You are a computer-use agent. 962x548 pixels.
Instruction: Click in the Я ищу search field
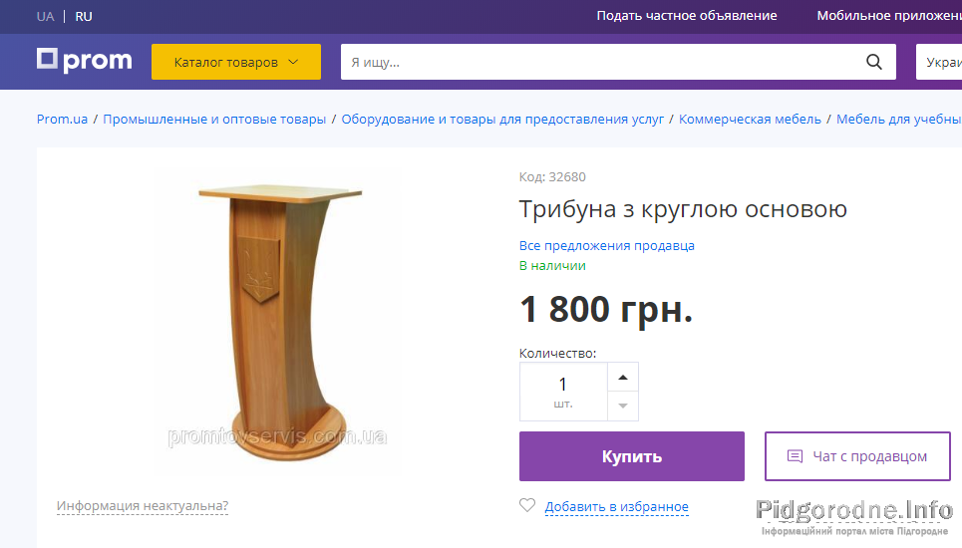[601, 62]
